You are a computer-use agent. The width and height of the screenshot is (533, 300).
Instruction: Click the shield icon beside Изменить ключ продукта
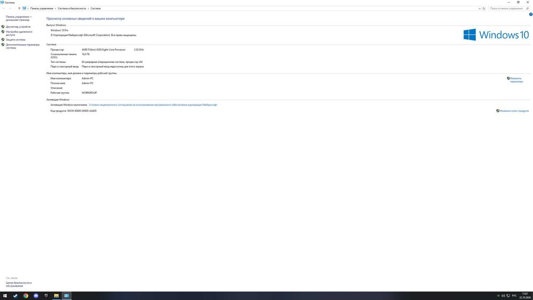(x=498, y=111)
